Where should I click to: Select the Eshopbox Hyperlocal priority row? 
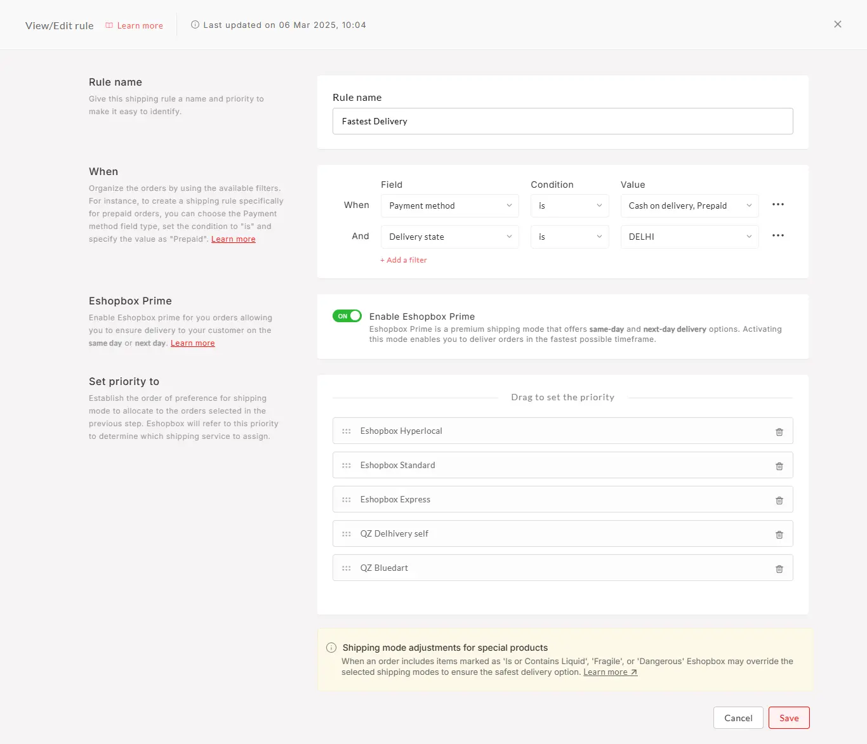coord(563,431)
